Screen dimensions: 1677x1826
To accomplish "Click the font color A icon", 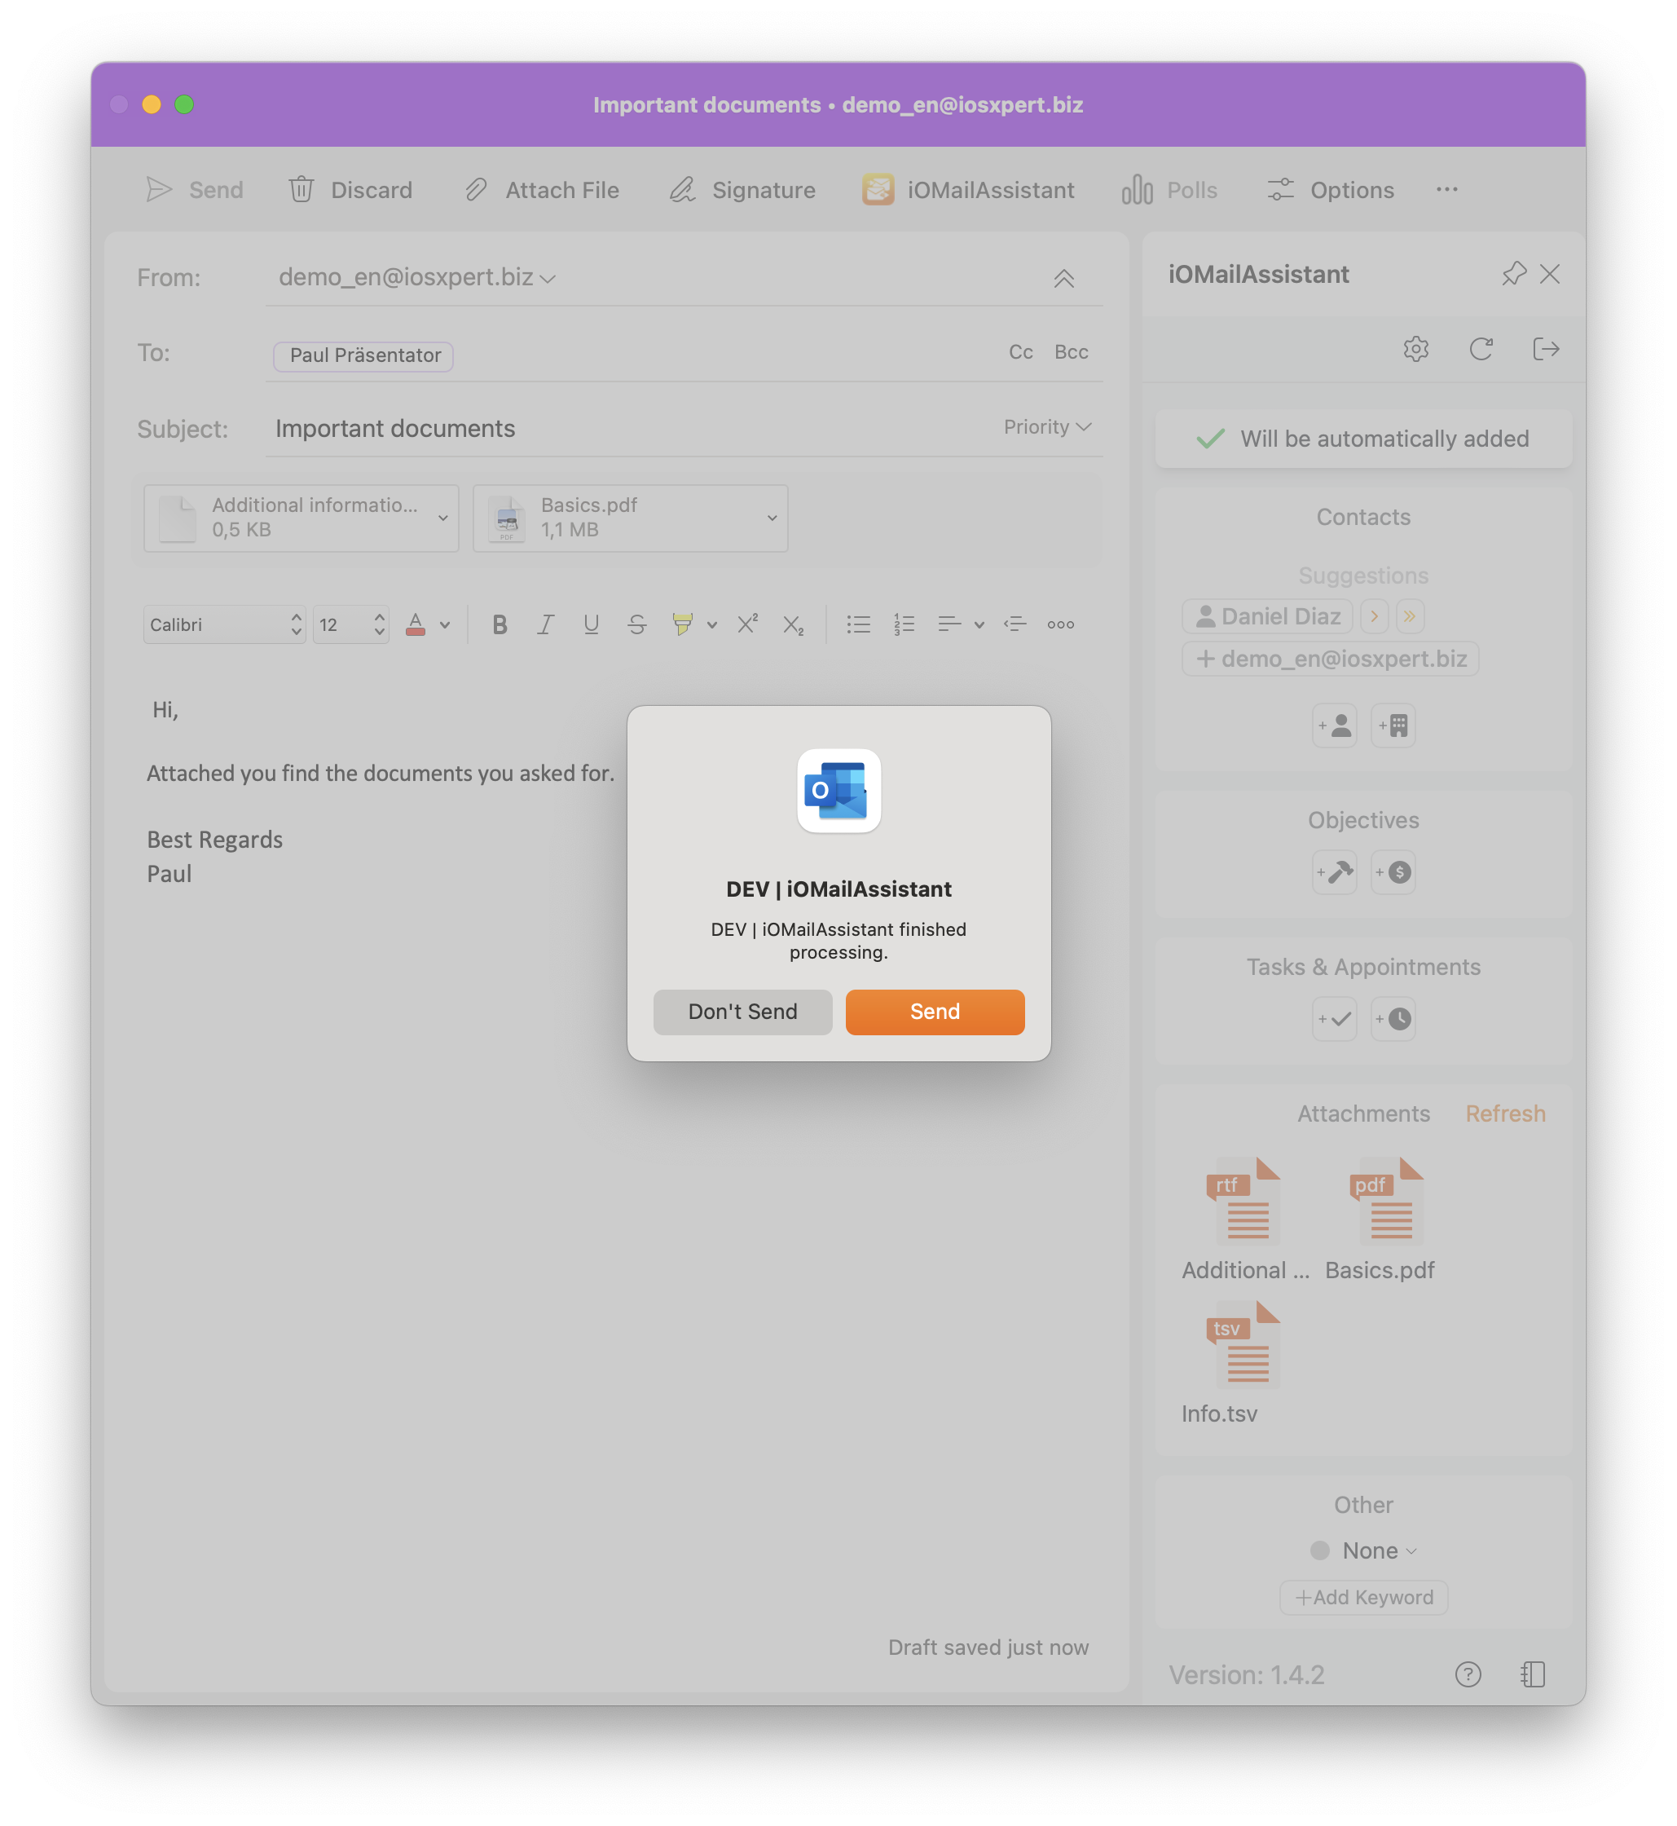I will (x=416, y=624).
